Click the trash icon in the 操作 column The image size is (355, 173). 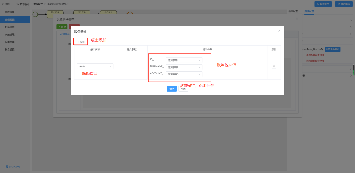coord(274,66)
